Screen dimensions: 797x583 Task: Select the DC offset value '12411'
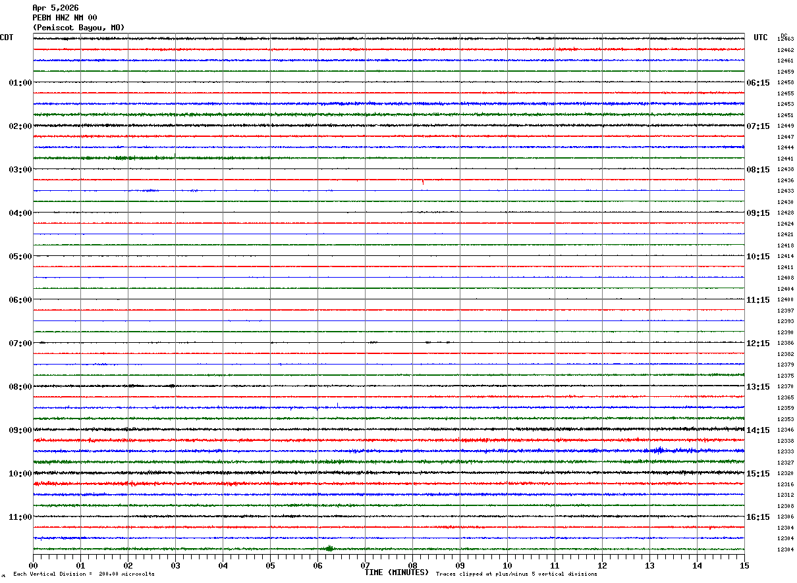[x=785, y=267]
